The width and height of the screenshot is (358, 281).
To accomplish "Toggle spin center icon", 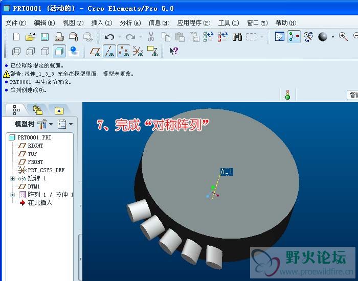I will coord(294,36).
